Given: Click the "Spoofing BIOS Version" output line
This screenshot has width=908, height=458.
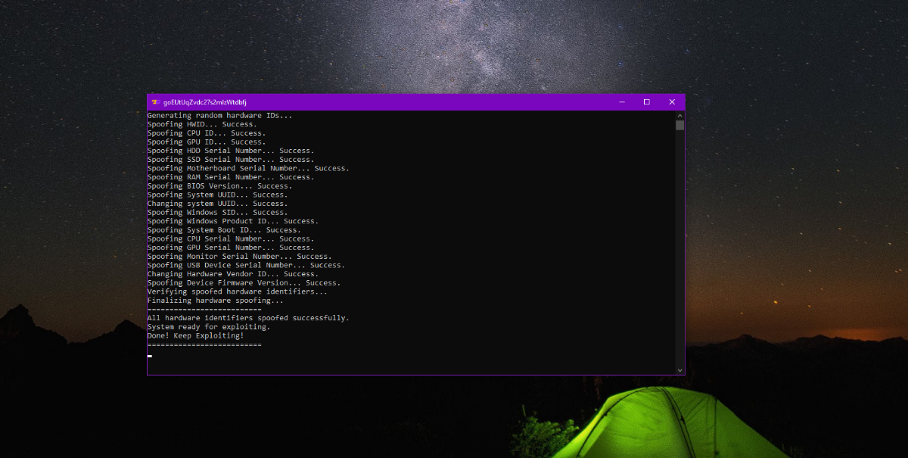Looking at the screenshot, I should pos(219,186).
